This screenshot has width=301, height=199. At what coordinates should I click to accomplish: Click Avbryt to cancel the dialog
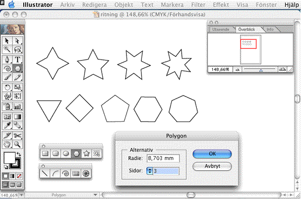212,166
